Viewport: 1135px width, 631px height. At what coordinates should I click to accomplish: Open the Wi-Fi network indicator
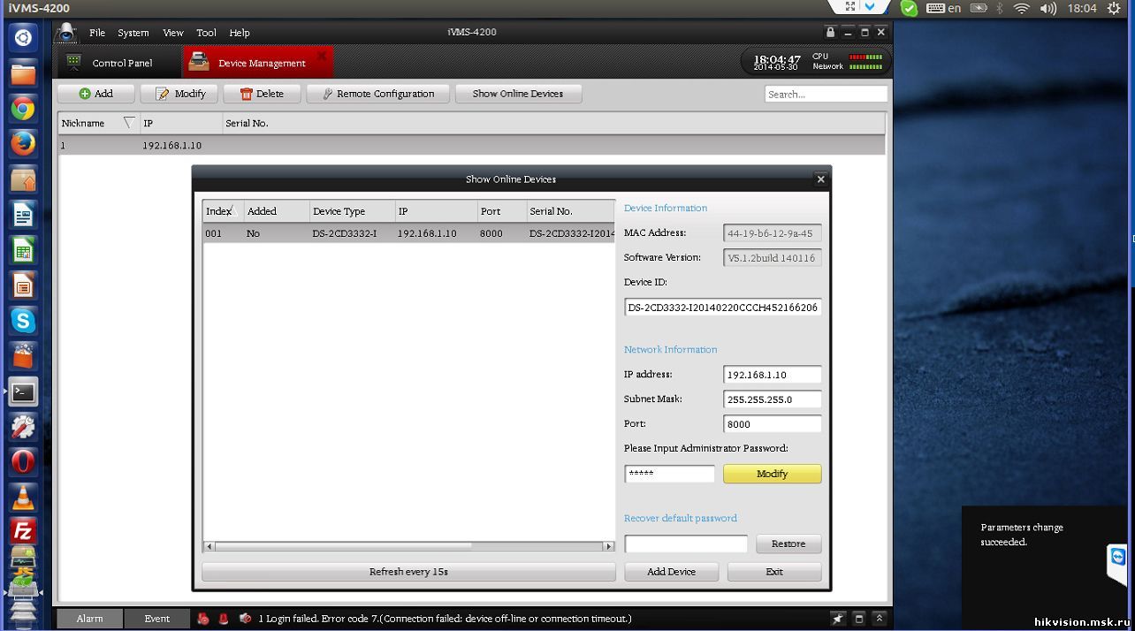[1022, 8]
